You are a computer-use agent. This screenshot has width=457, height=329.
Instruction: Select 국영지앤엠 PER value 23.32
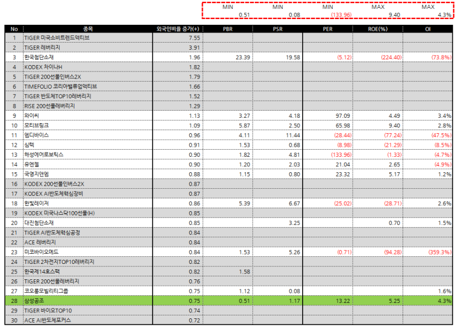point(343,174)
